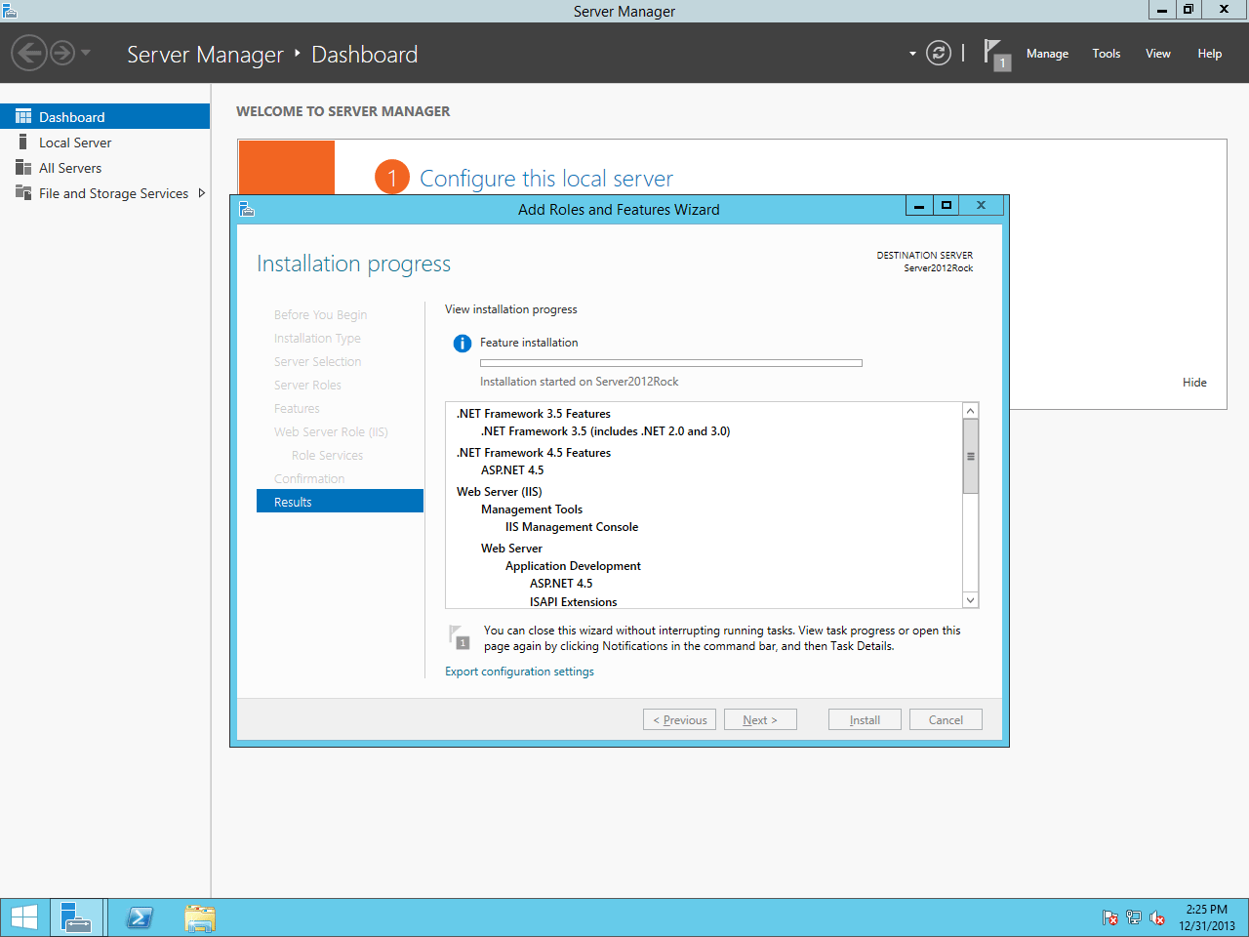1249x937 pixels.
Task: Select All Servers in the sidebar
Action: click(x=104, y=168)
